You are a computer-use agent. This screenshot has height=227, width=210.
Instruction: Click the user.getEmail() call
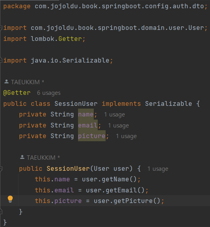115,190
